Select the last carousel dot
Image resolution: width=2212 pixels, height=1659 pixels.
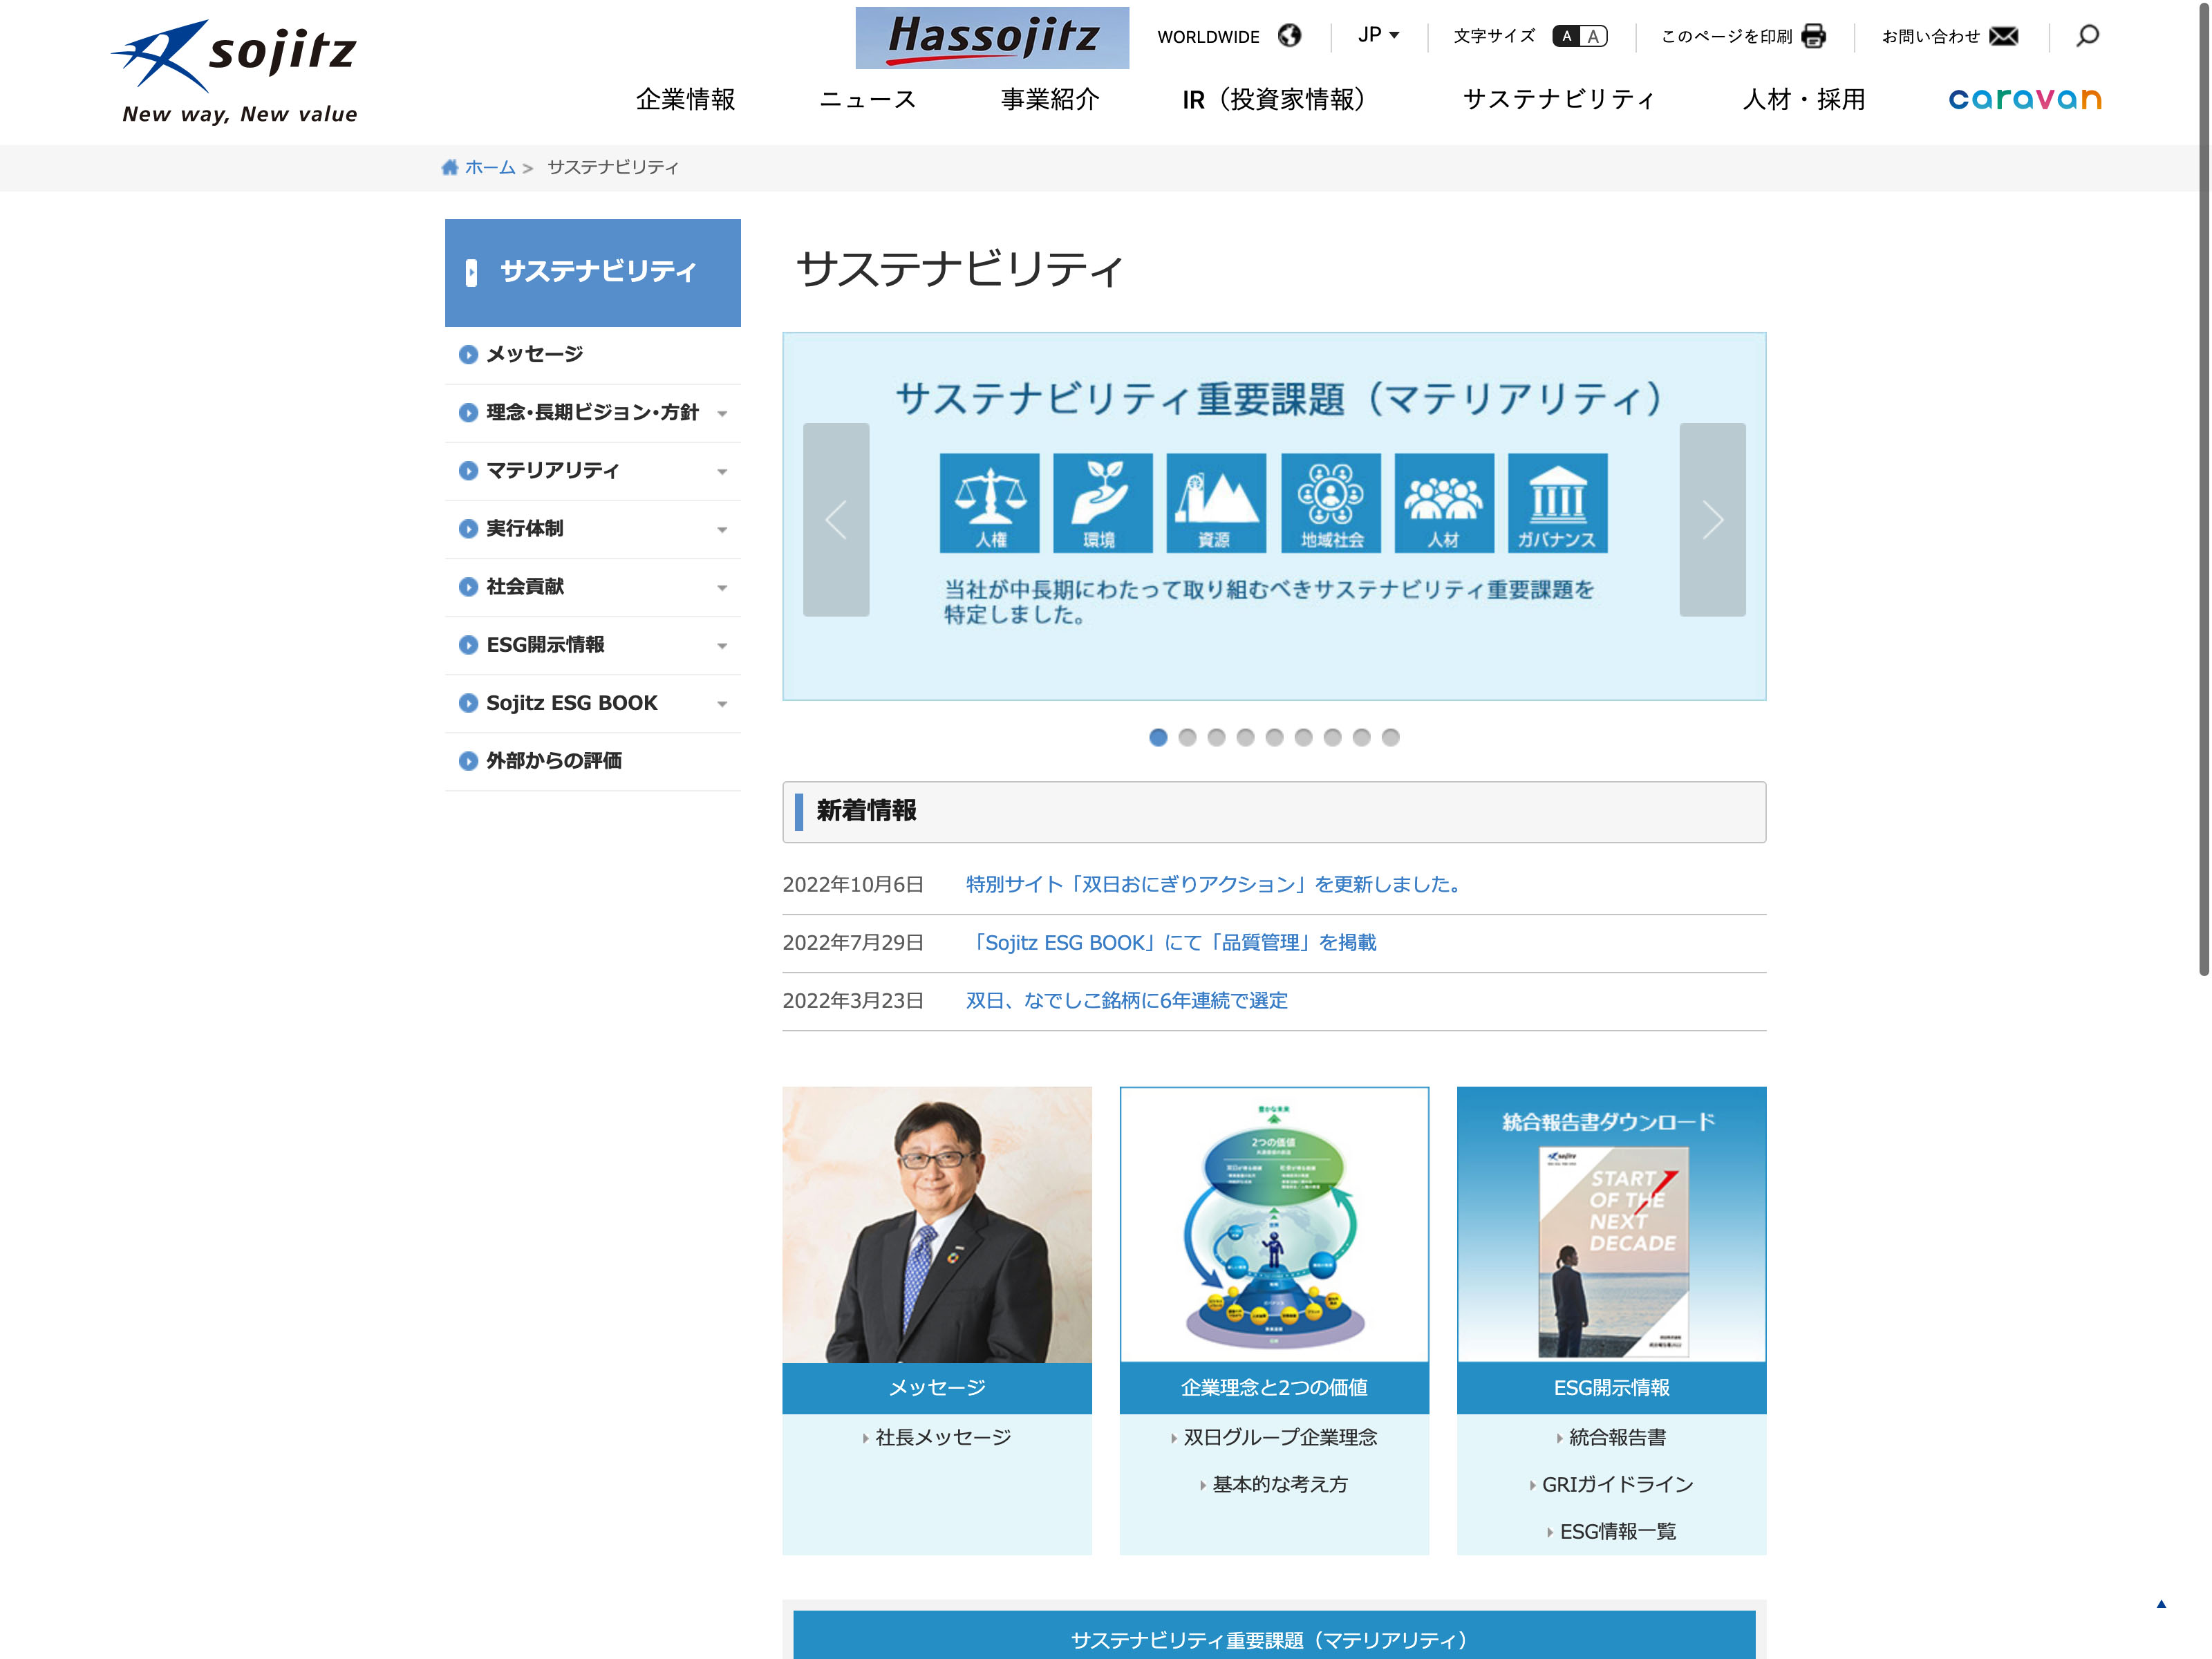[1390, 737]
